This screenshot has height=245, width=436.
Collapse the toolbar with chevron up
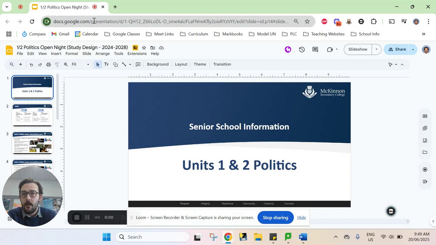pyautogui.click(x=402, y=64)
